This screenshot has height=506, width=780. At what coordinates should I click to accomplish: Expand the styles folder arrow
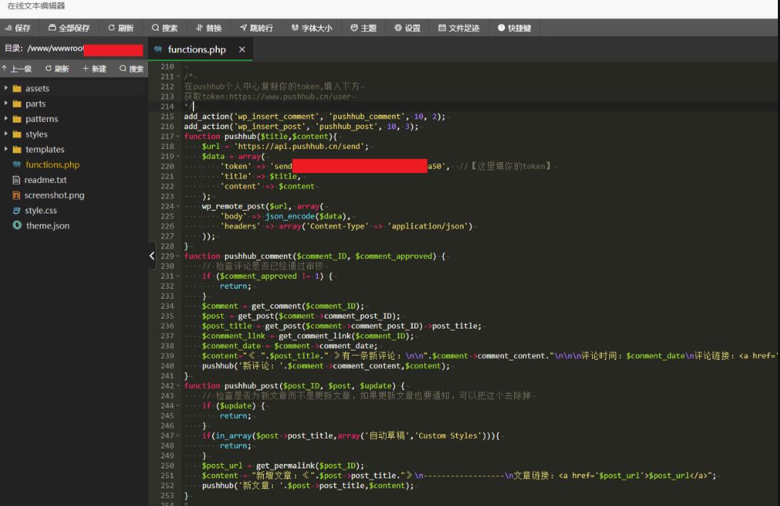(x=6, y=134)
